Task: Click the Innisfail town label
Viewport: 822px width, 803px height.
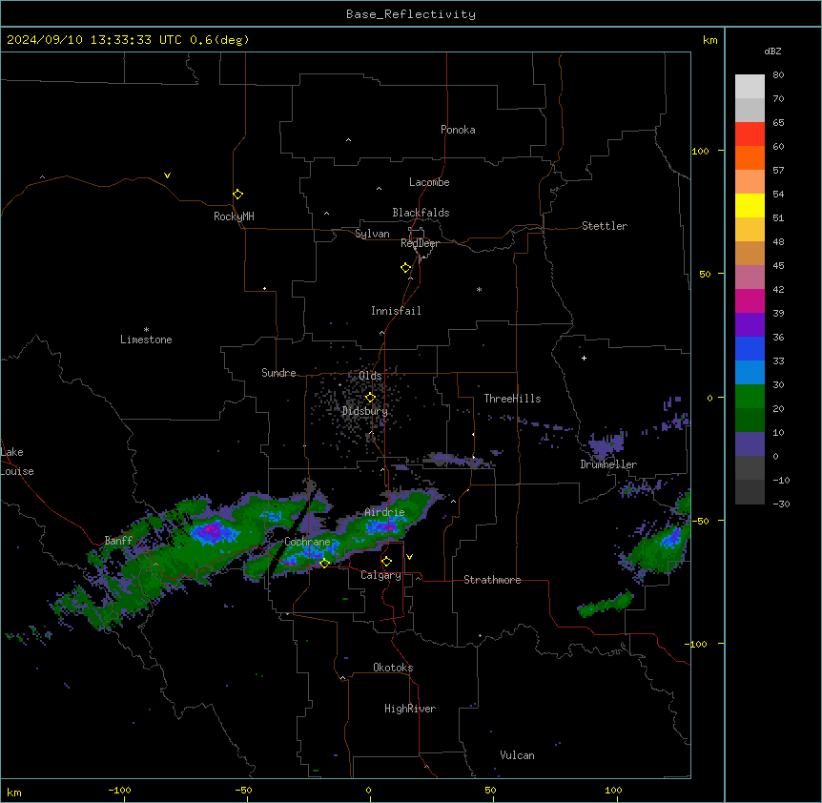Action: pyautogui.click(x=396, y=311)
